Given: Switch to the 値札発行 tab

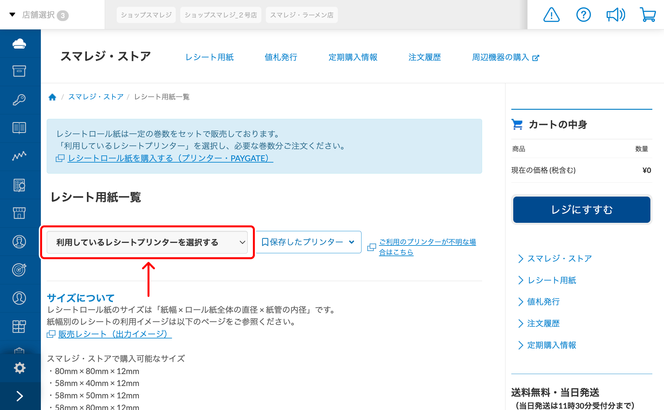Looking at the screenshot, I should pos(281,57).
